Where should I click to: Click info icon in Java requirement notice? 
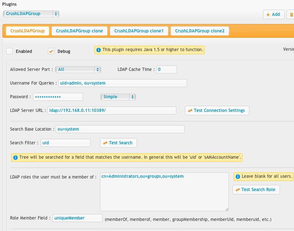coord(99,50)
